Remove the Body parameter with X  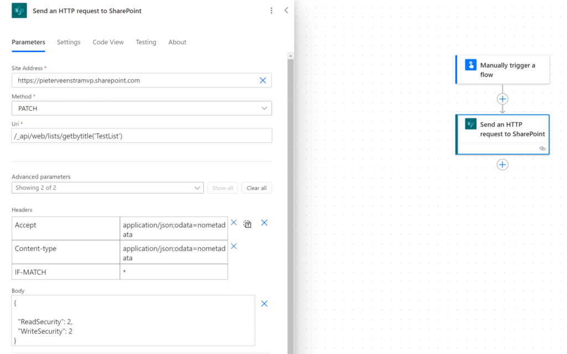[264, 304]
